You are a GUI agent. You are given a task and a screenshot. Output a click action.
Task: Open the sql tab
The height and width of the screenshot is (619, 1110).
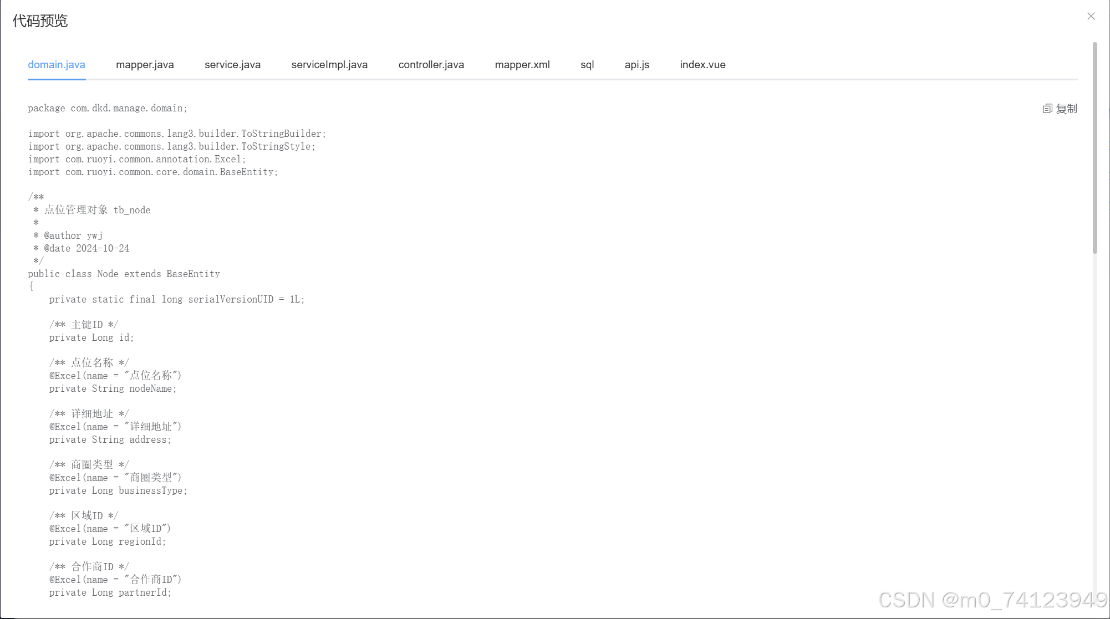pos(587,65)
